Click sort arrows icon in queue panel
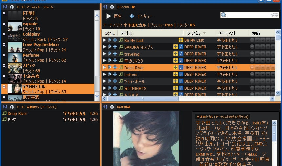282x166 pixels. tap(5, 107)
